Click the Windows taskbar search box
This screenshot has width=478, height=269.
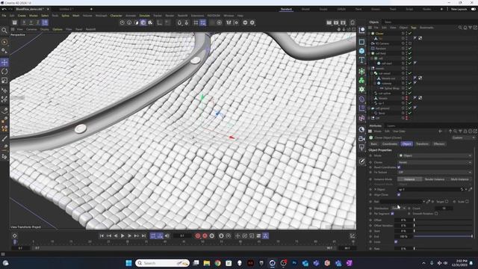(x=162, y=263)
